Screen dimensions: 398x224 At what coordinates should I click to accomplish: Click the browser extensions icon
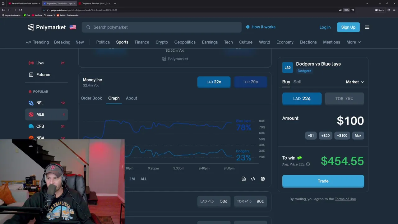point(389,10)
